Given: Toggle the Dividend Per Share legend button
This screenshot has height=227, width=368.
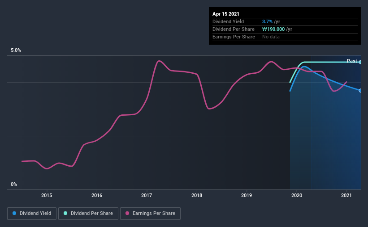Looking at the screenshot, I should 88,214.
